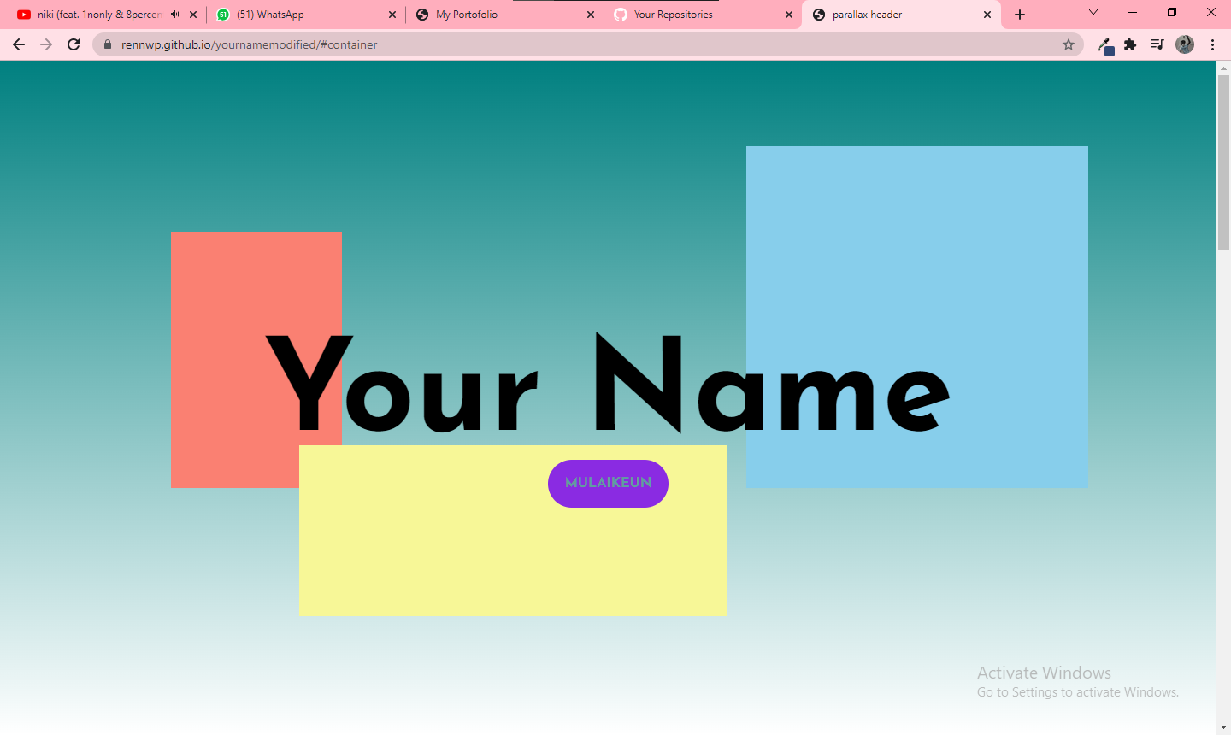This screenshot has height=735, width=1231.
Task: Reload the current page
Action: coord(74,44)
